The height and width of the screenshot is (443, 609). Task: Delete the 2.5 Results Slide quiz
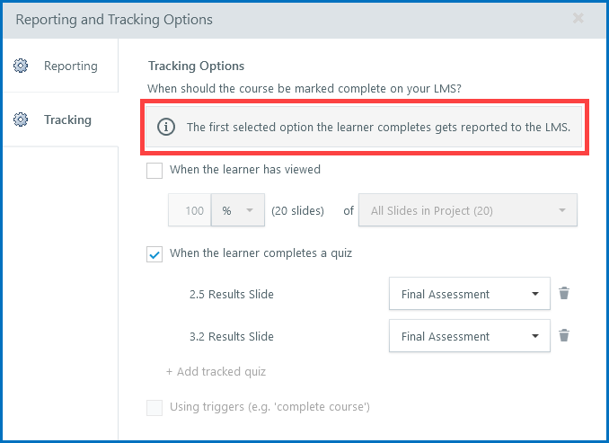[564, 294]
